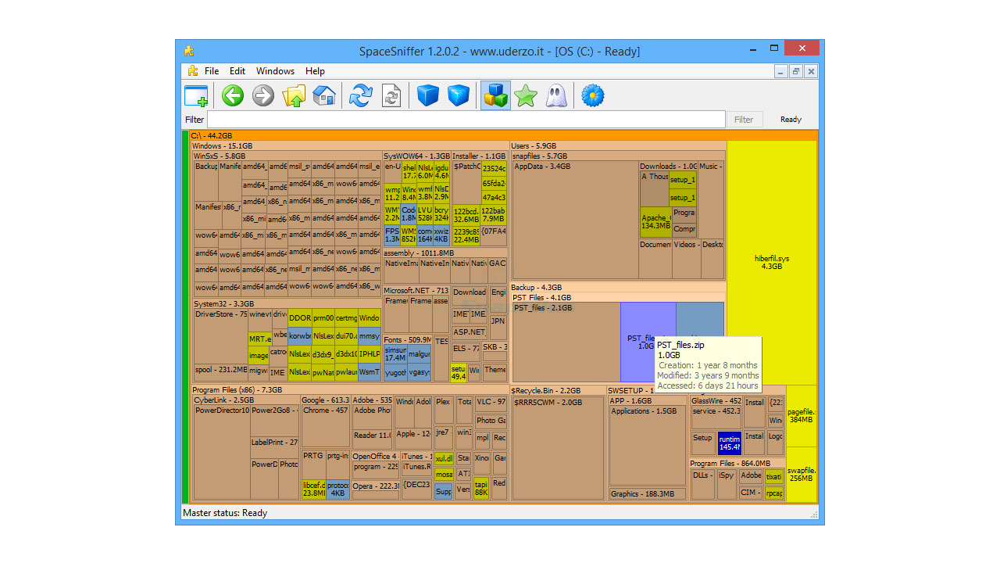The width and height of the screenshot is (1000, 563).
Task: Open the Help menu
Action: 315,71
